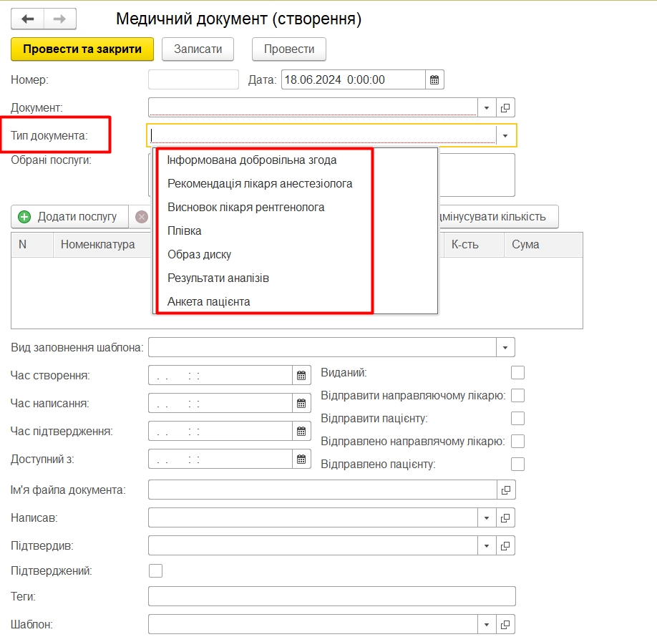The height and width of the screenshot is (642, 657).
Task: Click the forward navigation arrow
Action: click(60, 19)
